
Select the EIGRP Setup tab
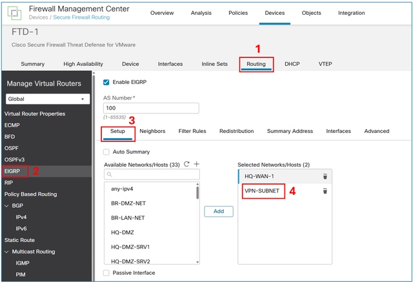point(117,131)
